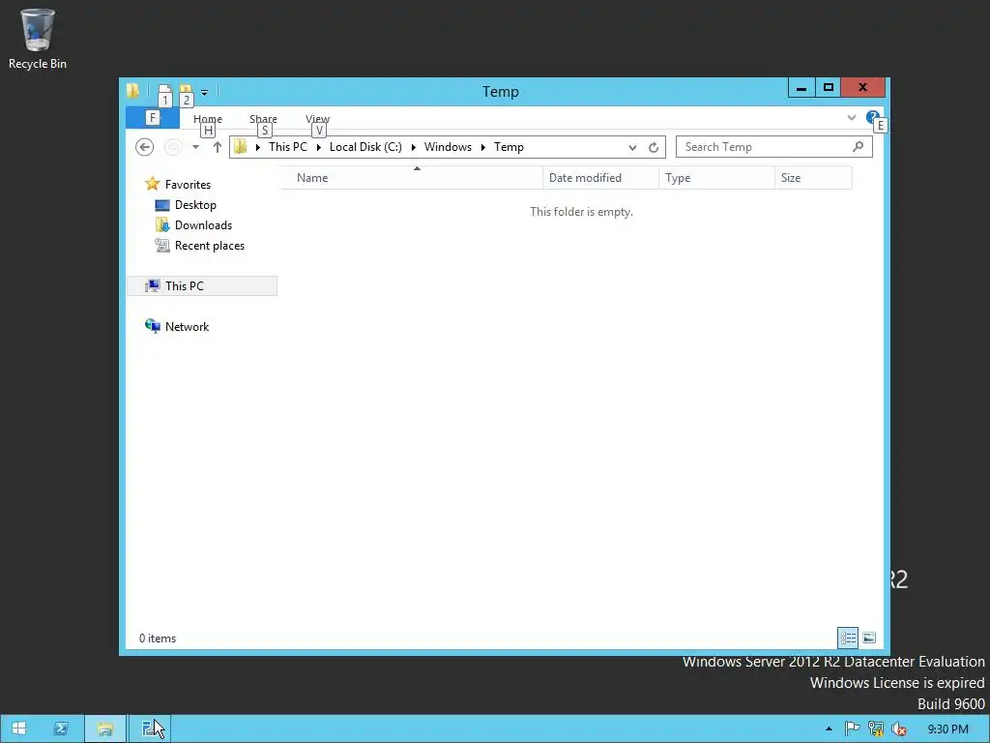Viewport: 990px width, 743px height.
Task: Click the Temp breadcrumb segment
Action: tap(509, 147)
